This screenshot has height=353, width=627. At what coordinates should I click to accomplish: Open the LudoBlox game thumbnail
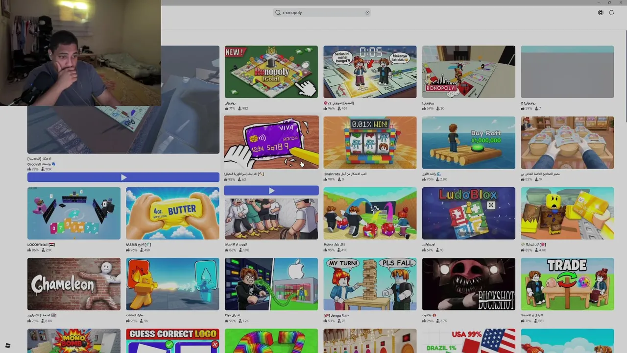[469, 213]
